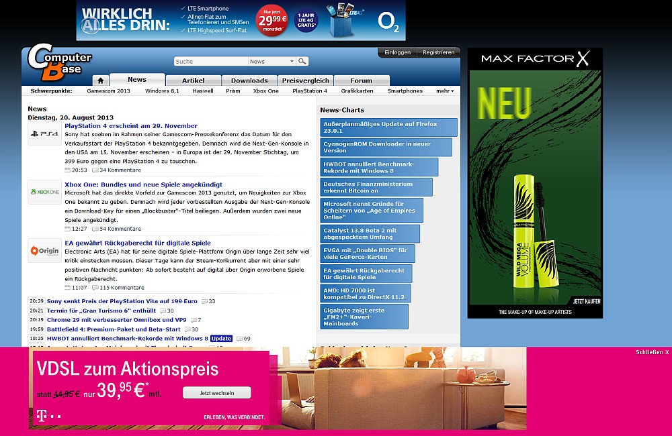Click 54 Kommentare under Xbox One article
672x436 pixels.
pyautogui.click(x=120, y=229)
